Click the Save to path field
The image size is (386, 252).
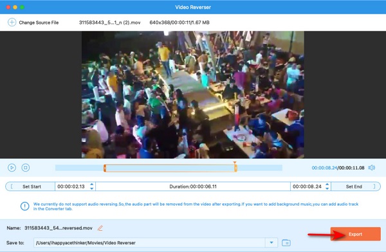pos(149,242)
